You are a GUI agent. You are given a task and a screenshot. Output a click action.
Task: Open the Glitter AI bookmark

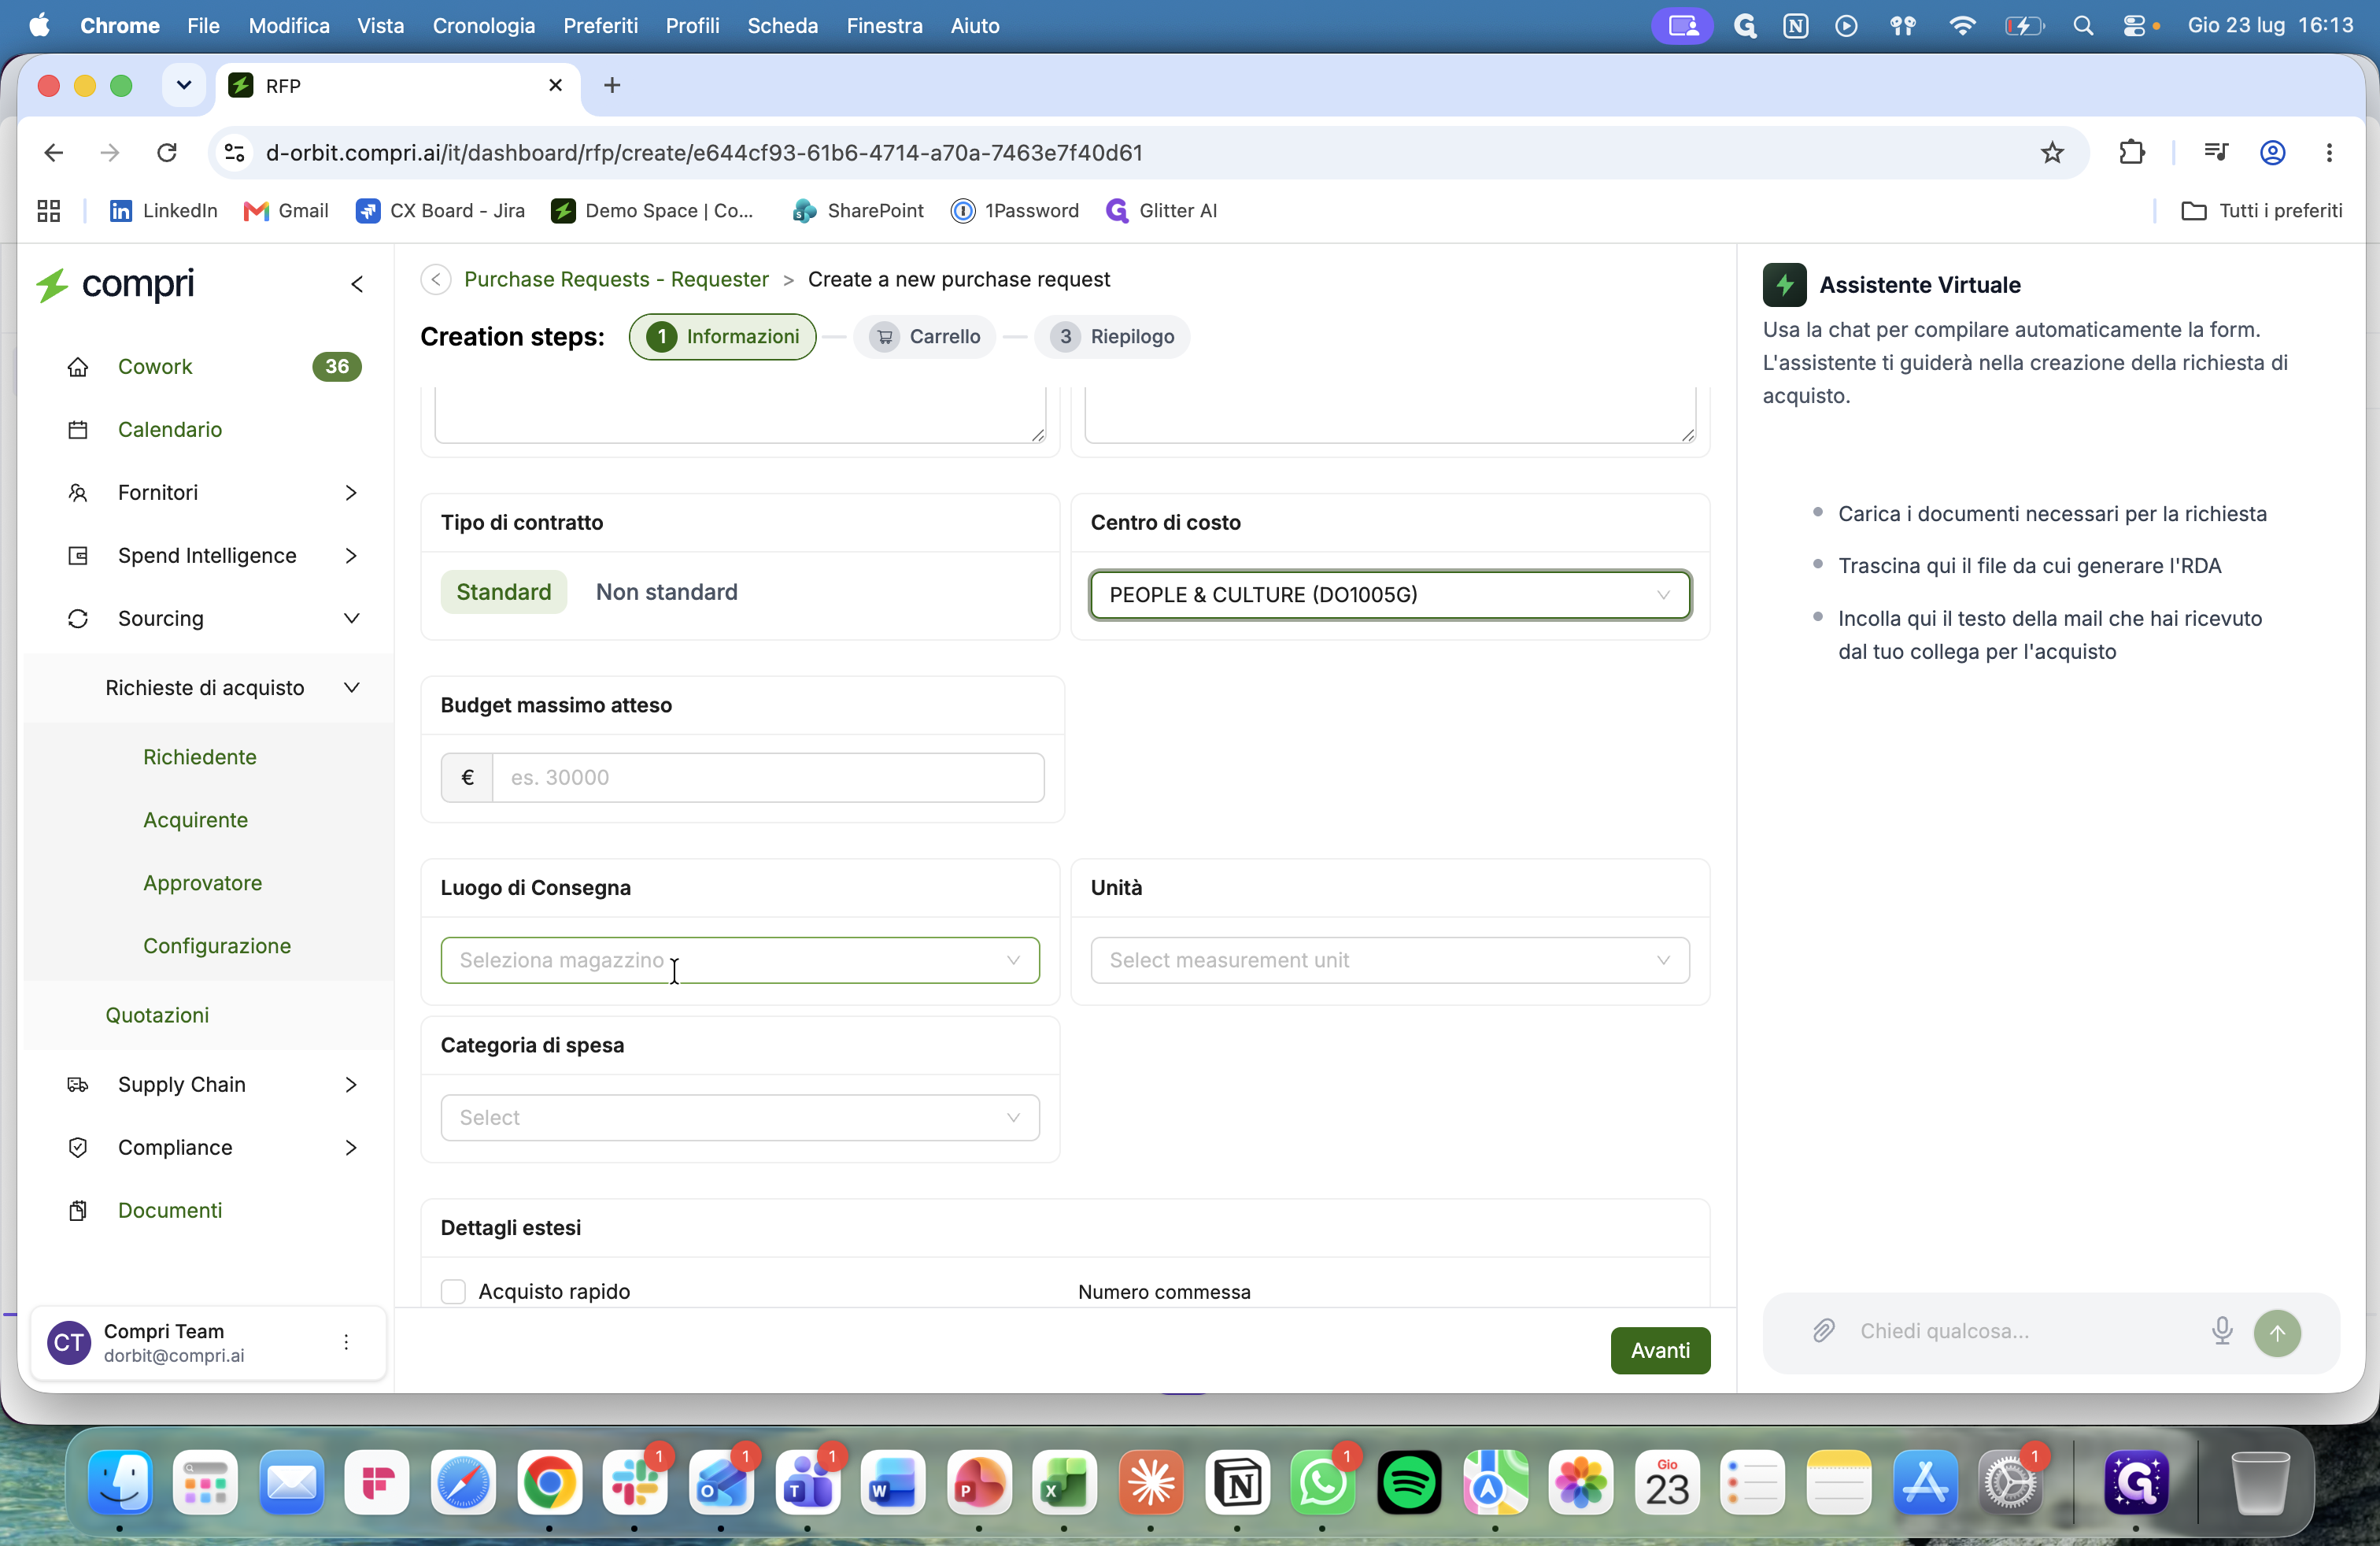[x=1161, y=211]
